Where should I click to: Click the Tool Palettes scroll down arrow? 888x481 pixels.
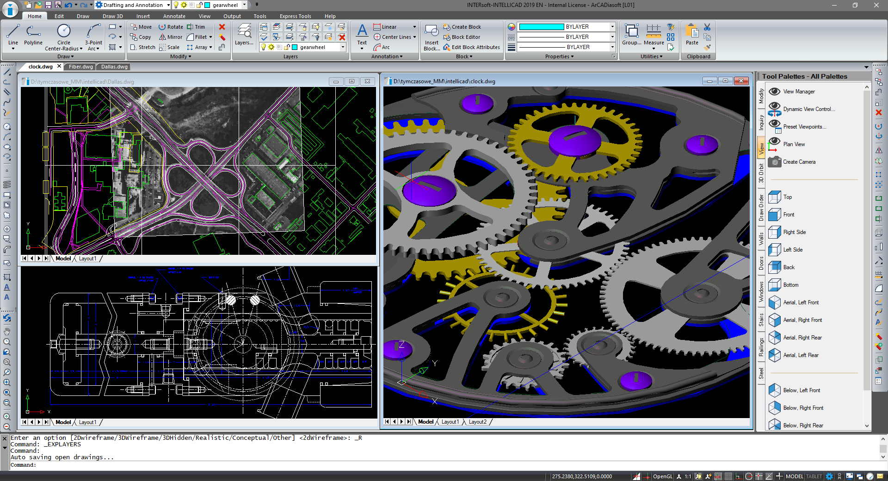click(x=867, y=426)
